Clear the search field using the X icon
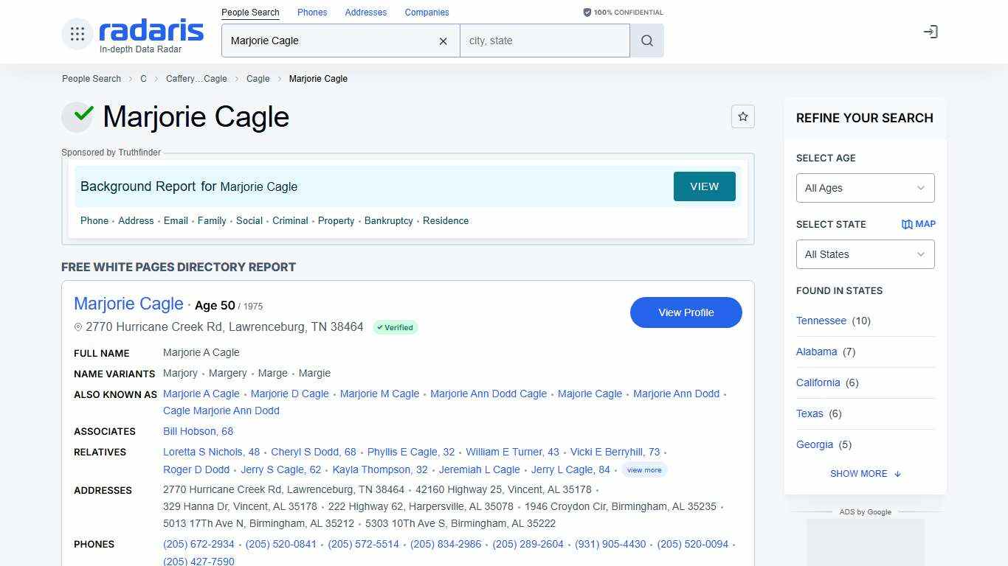1008x566 pixels. (443, 41)
